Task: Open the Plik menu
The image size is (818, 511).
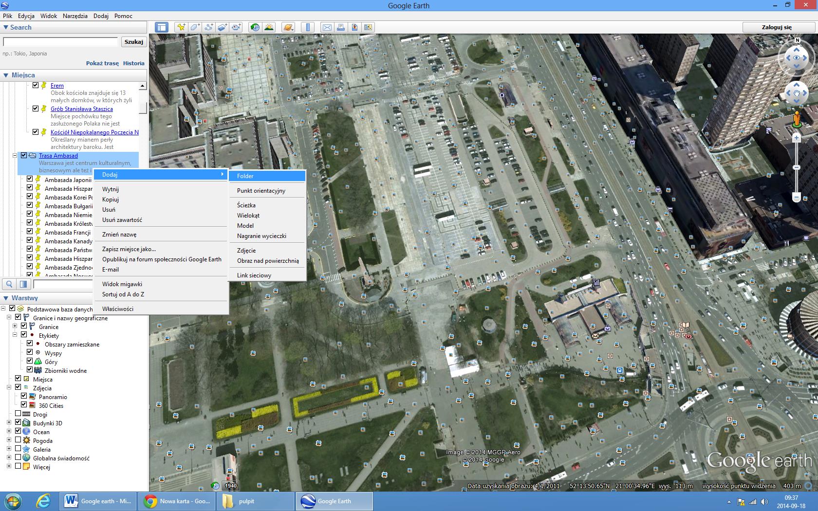Action: point(7,16)
